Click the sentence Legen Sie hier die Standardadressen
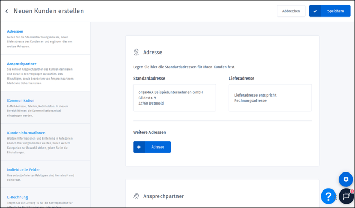 click(x=184, y=67)
